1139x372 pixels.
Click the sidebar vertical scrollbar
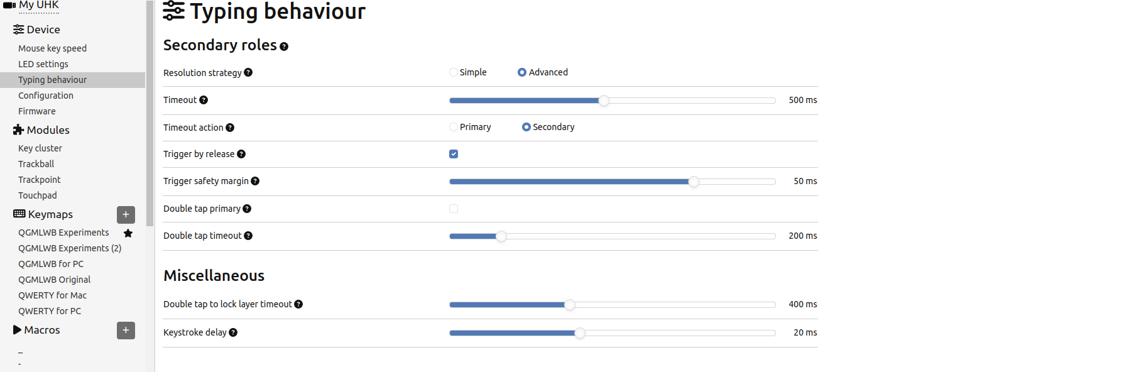pos(150,113)
